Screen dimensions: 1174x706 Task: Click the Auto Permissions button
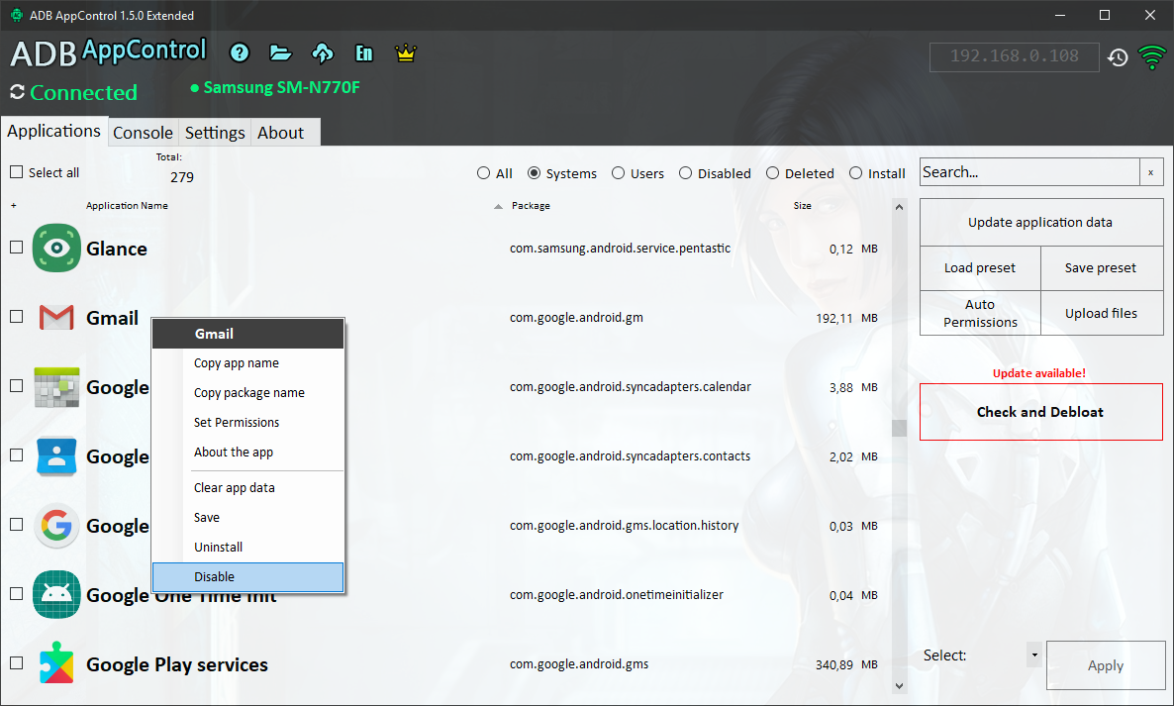click(x=980, y=313)
